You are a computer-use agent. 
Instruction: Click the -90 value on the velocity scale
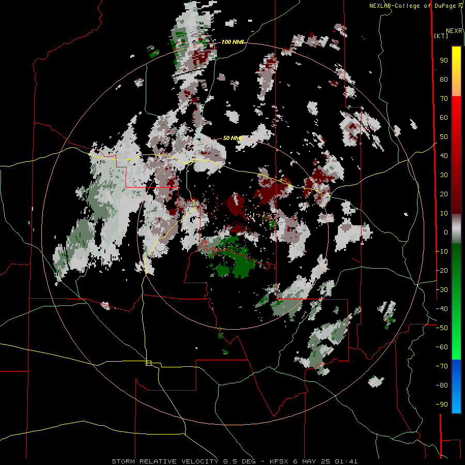pyautogui.click(x=442, y=405)
